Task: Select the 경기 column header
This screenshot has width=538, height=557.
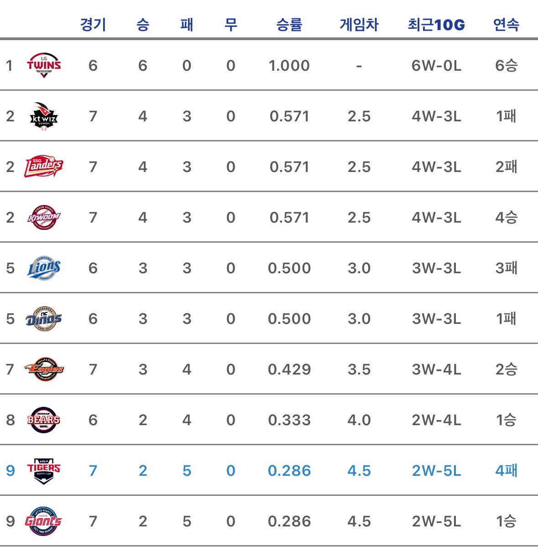Action: point(93,24)
